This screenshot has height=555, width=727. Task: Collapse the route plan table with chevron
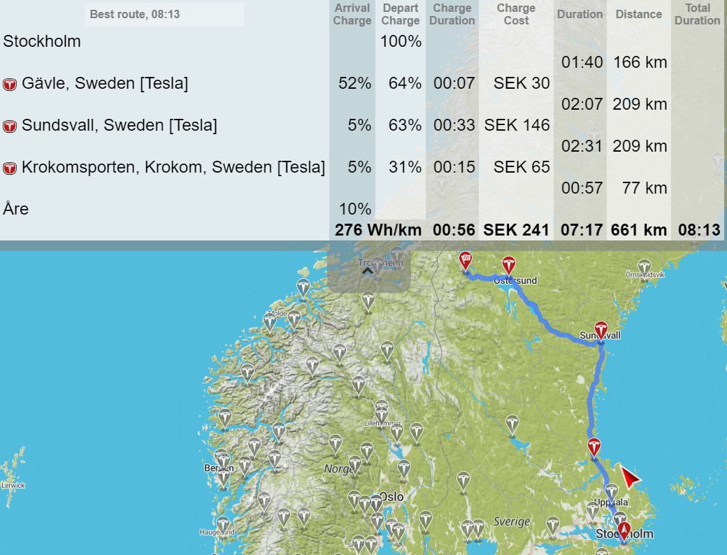368,271
